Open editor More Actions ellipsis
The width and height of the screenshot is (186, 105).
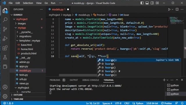tap(182, 9)
